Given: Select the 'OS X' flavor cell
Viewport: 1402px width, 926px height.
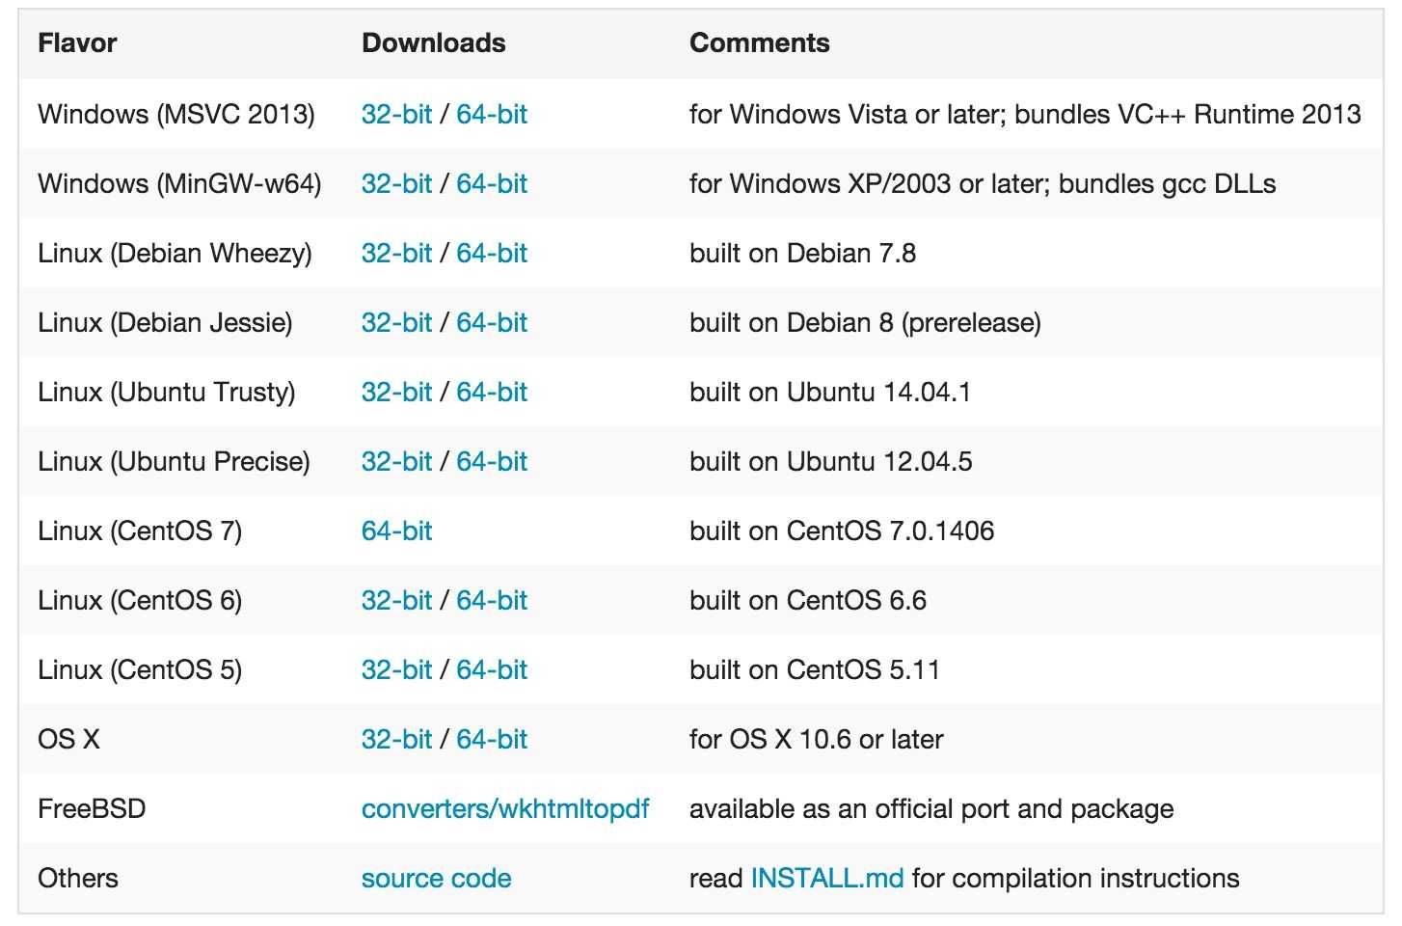Looking at the screenshot, I should tap(68, 739).
